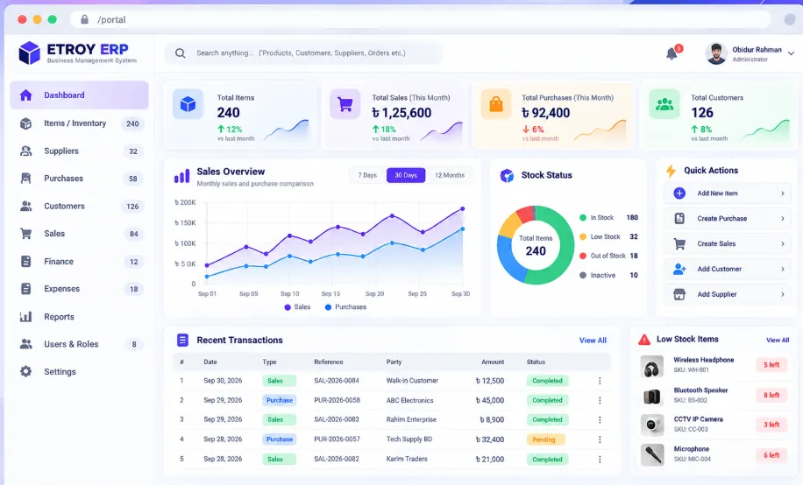The height and width of the screenshot is (485, 803).
Task: Click the Settings gear icon
Action: pyautogui.click(x=25, y=371)
